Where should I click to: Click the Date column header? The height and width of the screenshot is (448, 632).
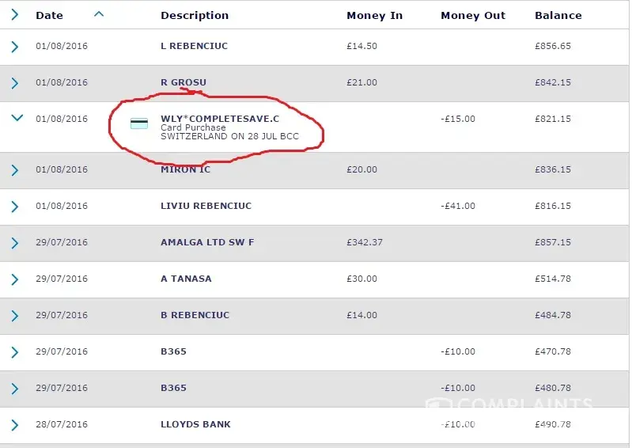coord(49,16)
